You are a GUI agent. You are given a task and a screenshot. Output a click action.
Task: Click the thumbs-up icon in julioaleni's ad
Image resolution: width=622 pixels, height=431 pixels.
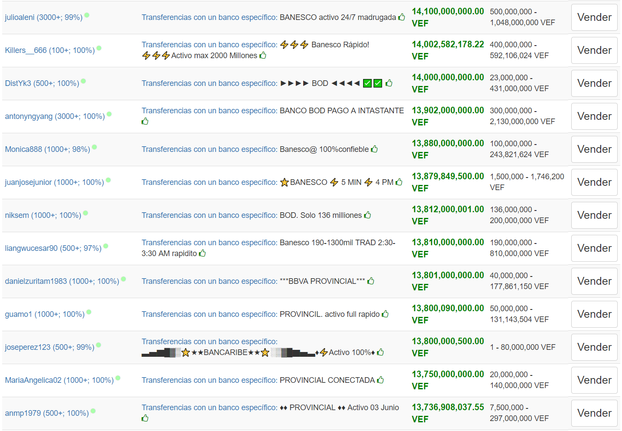[x=402, y=17]
